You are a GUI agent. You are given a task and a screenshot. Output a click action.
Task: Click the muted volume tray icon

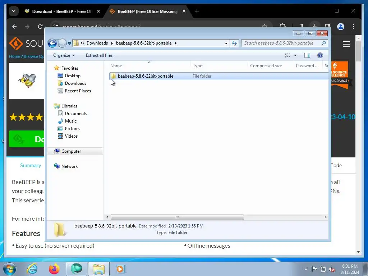click(332, 270)
